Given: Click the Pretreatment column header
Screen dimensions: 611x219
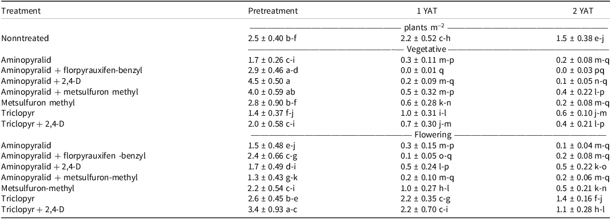Looking at the screenshot, I should [x=273, y=11].
